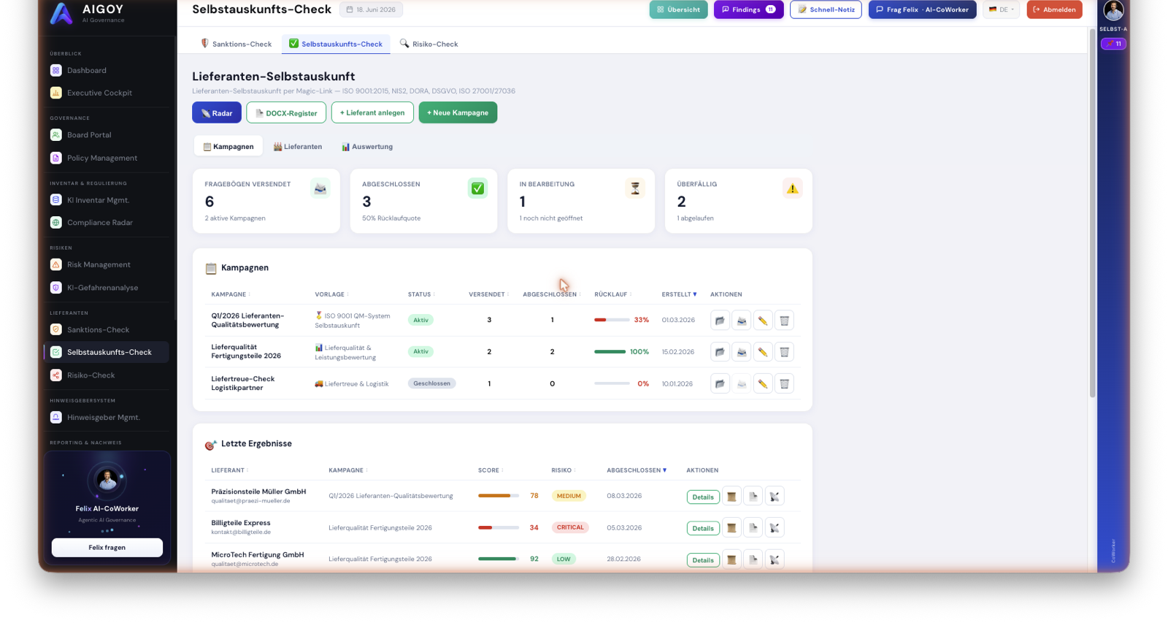Sort campaigns by Status column
This screenshot has width=1168, height=623.
tap(421, 294)
